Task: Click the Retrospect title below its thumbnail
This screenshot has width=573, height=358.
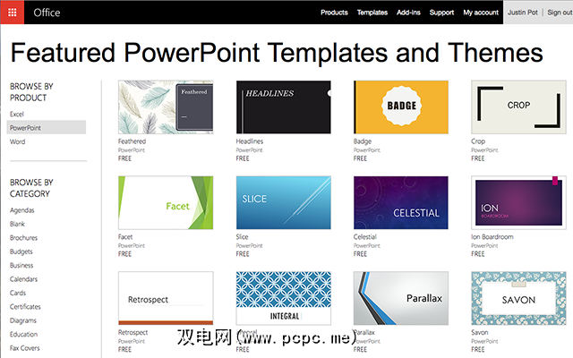Action: click(x=133, y=332)
